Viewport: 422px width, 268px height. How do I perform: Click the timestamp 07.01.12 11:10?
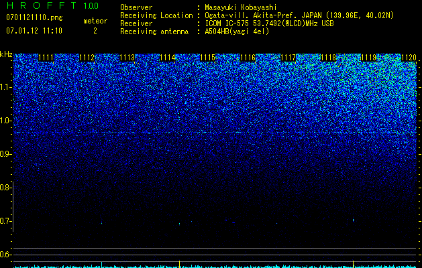(34, 31)
